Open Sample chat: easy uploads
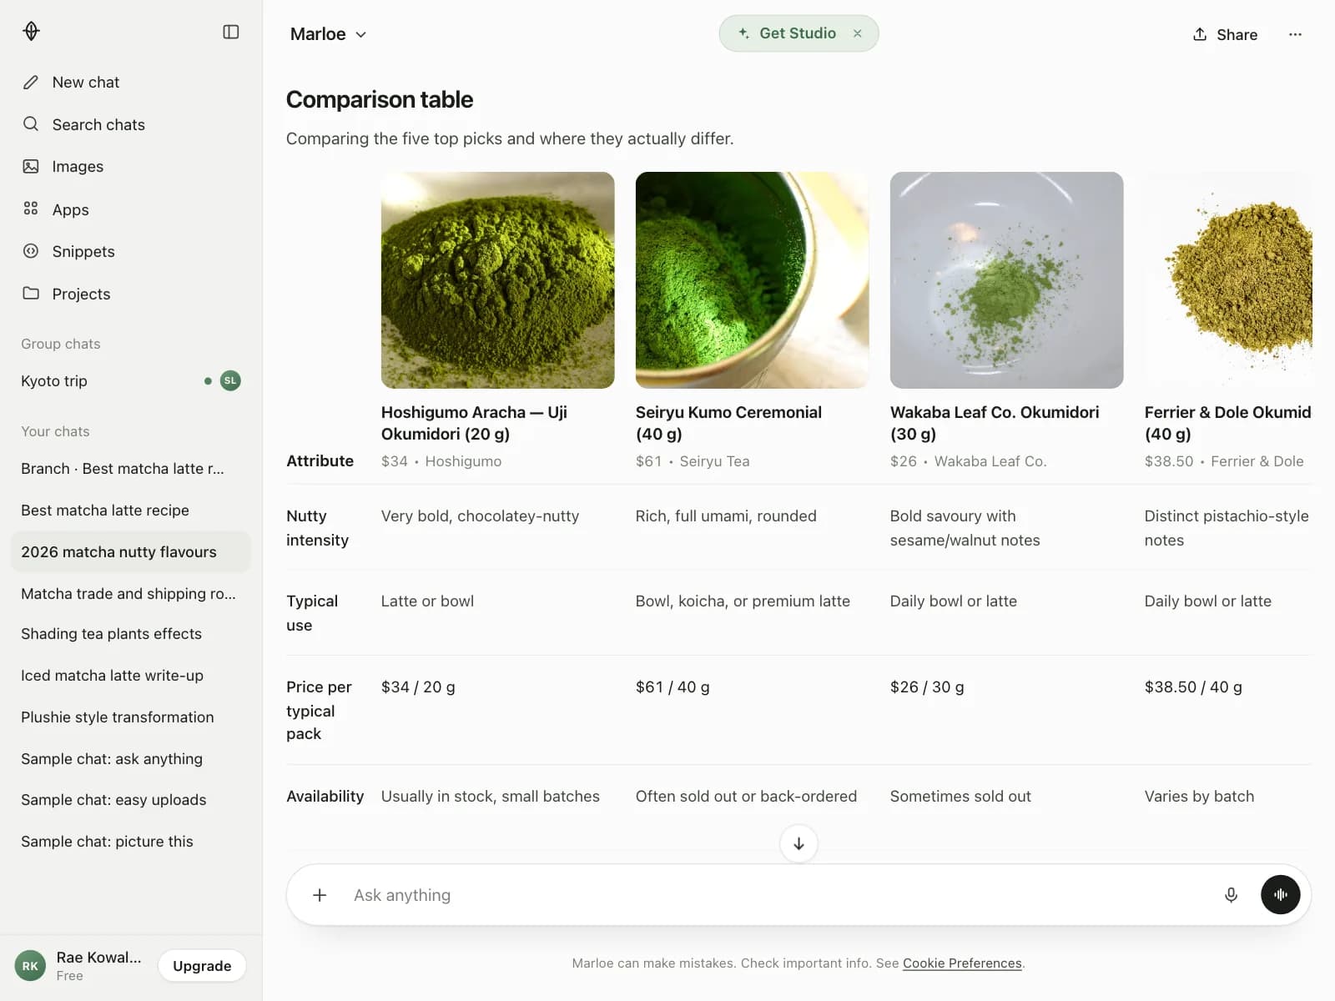Screen dimensions: 1335x1001 (x=131, y=800)
